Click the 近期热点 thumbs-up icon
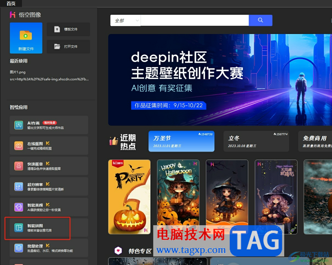332x265 pixels. point(114,141)
